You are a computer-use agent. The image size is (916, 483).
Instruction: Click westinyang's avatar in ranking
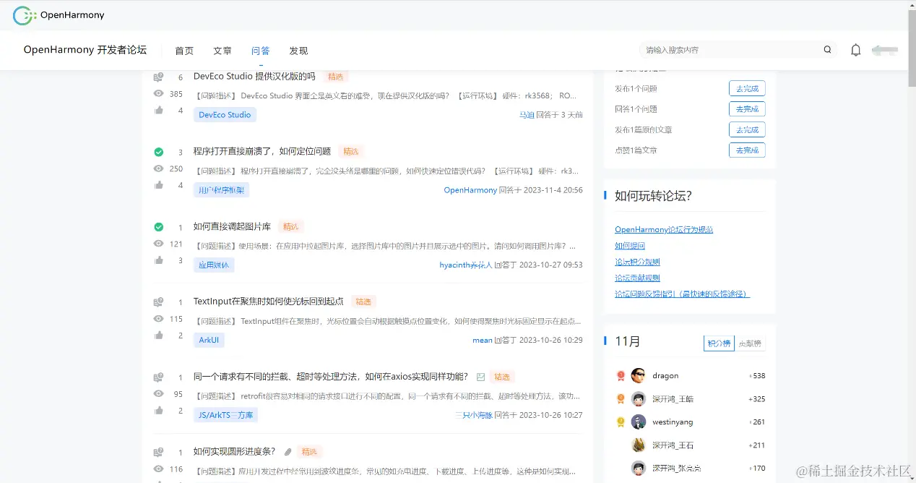(x=638, y=422)
